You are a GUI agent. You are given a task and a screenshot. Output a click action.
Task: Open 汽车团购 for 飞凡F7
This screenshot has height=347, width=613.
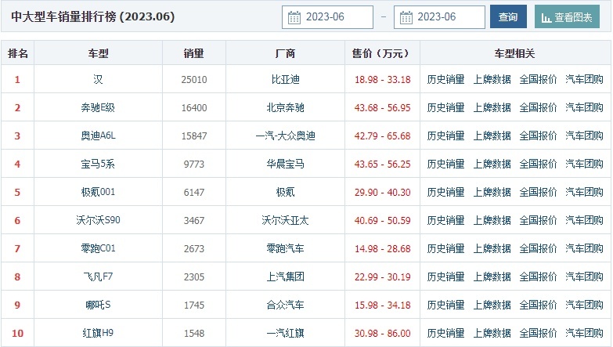click(x=584, y=277)
